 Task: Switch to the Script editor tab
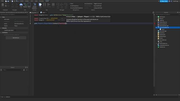(43, 12)
